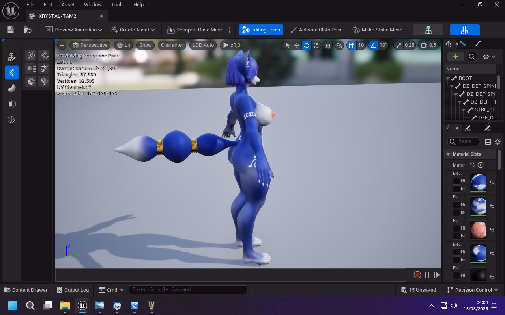Screen dimensions: 505x315
Task: Toggle Editing Tools mode
Action: 261,30
